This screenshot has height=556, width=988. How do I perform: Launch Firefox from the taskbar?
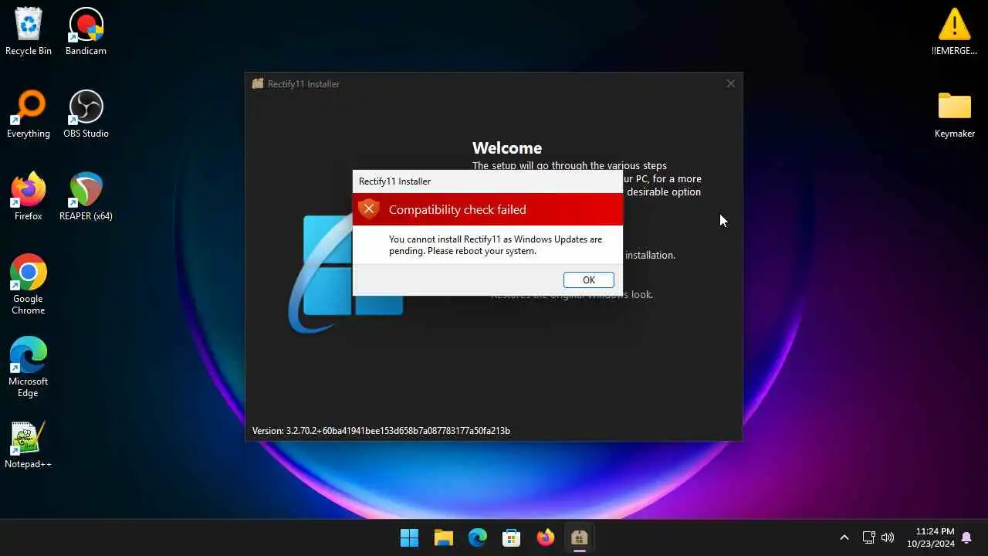(x=545, y=537)
